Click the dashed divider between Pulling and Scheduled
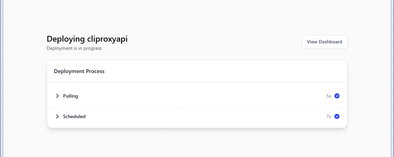 (x=197, y=108)
